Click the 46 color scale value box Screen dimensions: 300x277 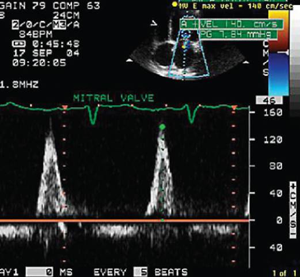[269, 100]
